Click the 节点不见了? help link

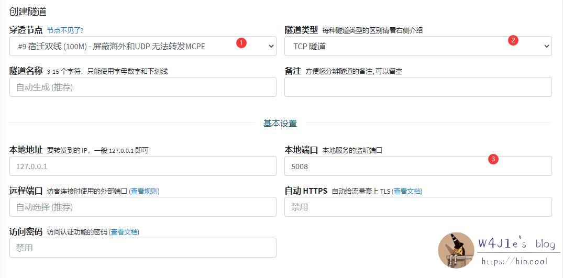tap(65, 30)
